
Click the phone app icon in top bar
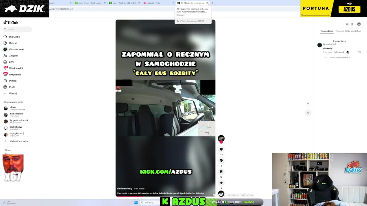[x=352, y=24]
